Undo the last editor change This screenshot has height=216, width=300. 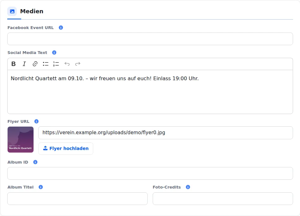67,64
